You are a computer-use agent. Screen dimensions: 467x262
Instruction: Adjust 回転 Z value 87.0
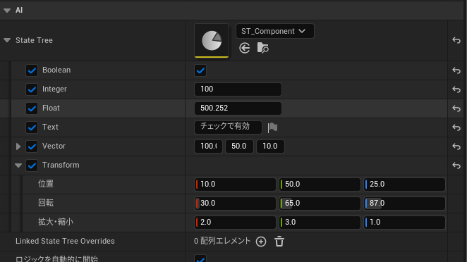404,204
